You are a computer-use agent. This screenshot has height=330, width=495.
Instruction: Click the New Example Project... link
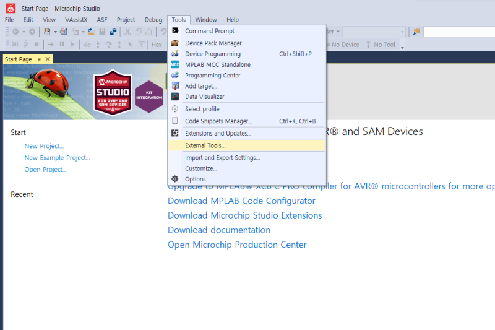click(x=57, y=158)
